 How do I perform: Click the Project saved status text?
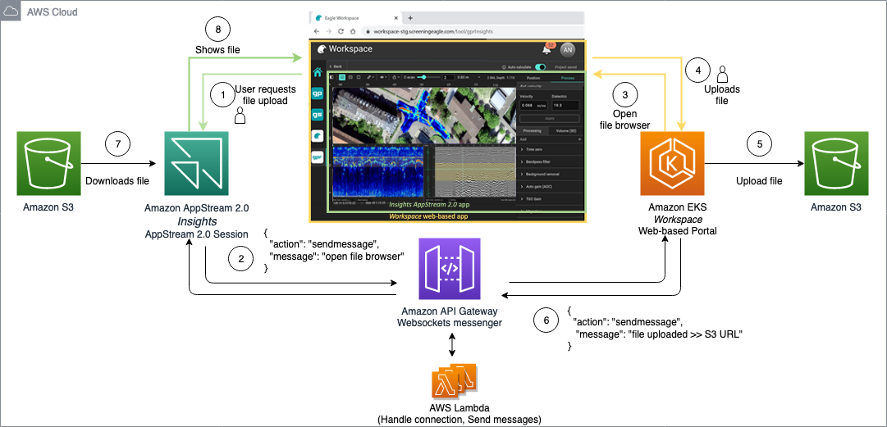(x=565, y=67)
